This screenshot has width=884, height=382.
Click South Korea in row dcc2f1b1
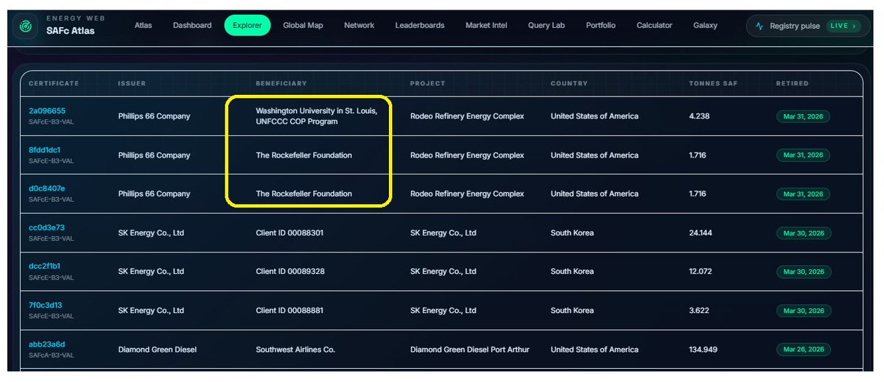[572, 272]
